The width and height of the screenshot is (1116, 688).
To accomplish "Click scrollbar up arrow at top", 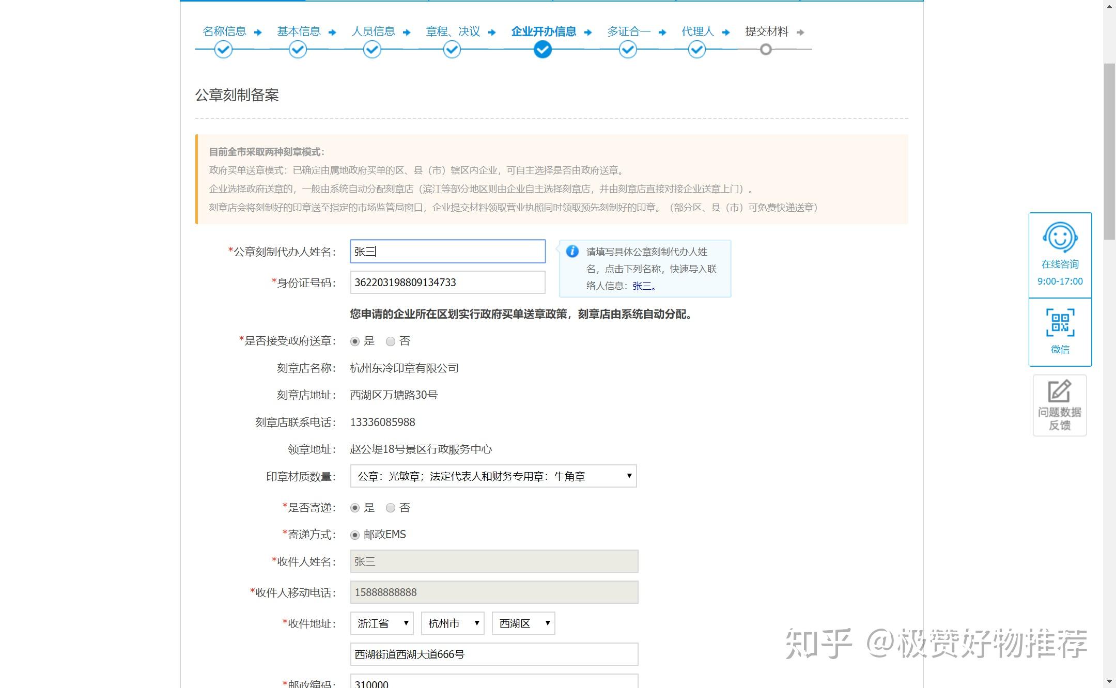I will pos(1109,6).
